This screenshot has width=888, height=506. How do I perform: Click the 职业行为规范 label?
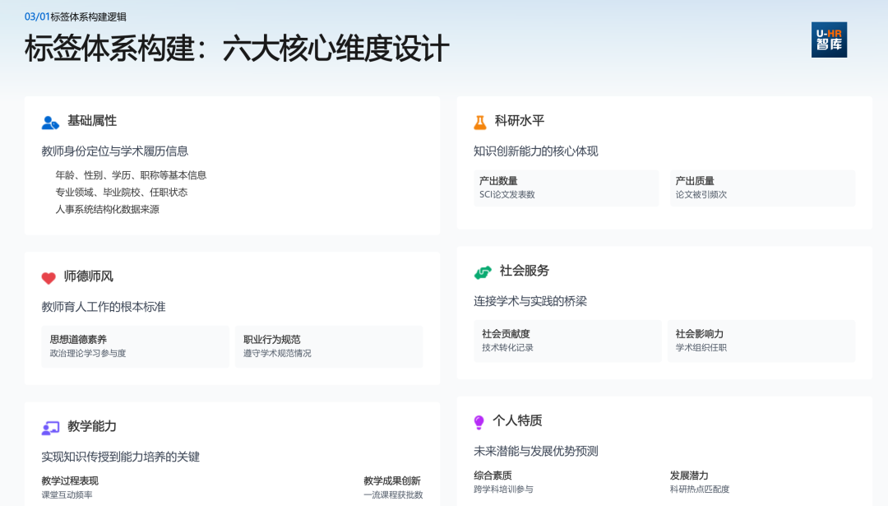(x=272, y=340)
